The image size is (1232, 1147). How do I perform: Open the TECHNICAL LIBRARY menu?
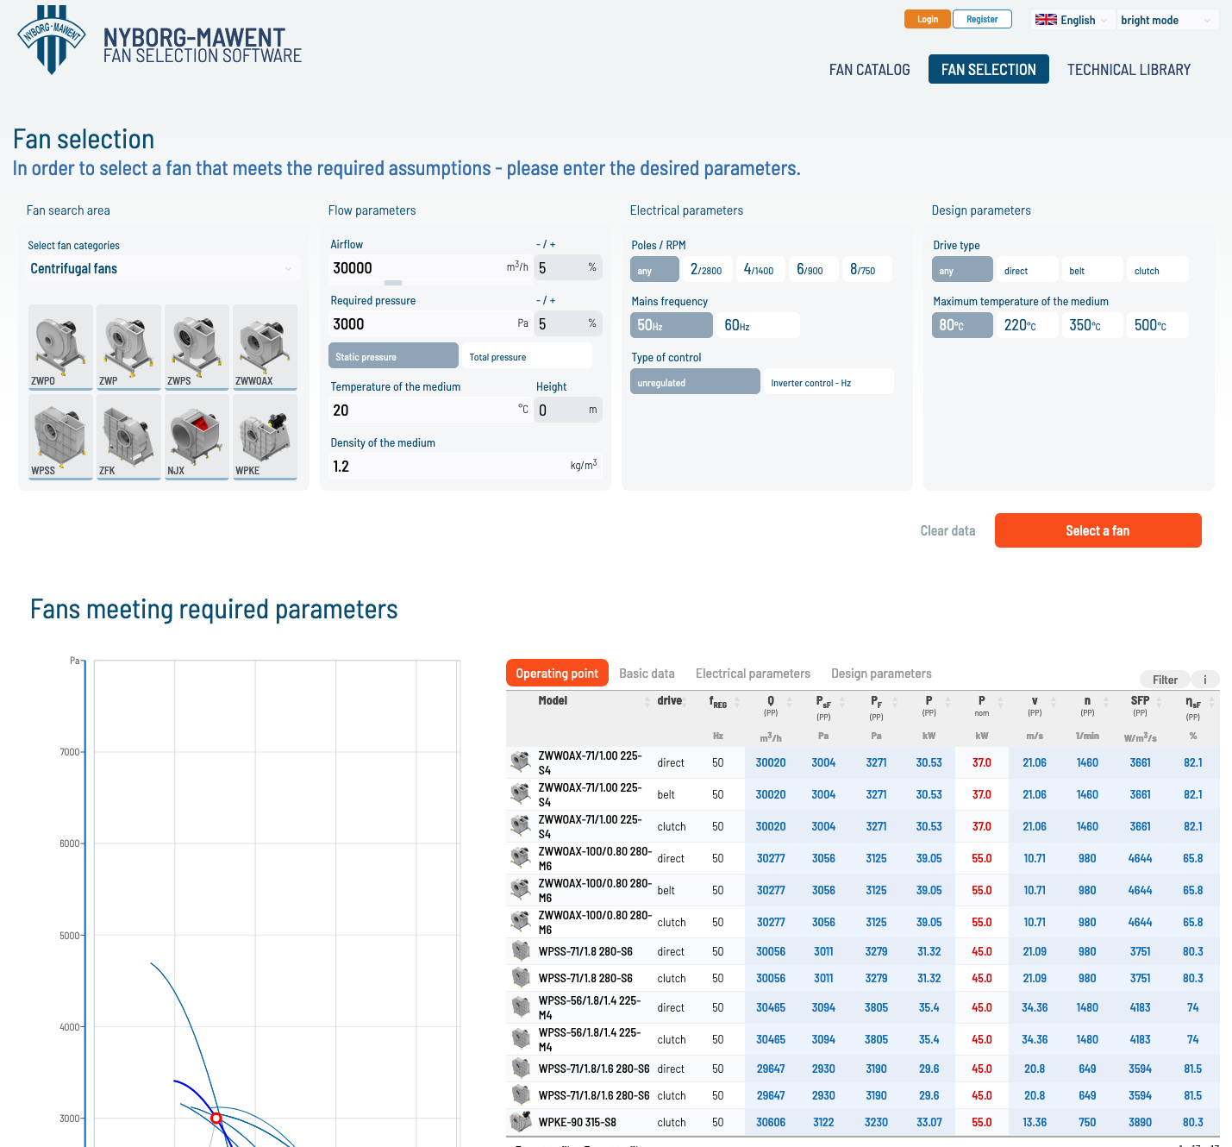[1129, 69]
